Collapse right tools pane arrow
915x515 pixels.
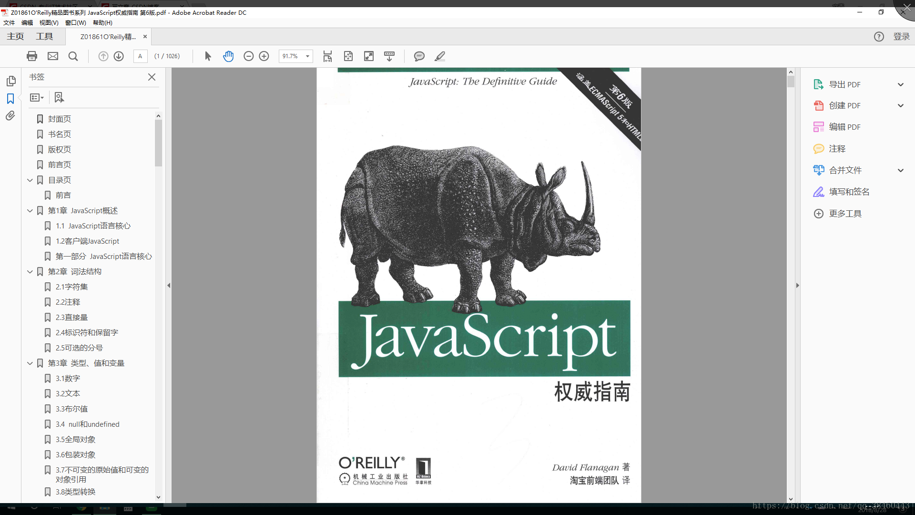(x=797, y=285)
